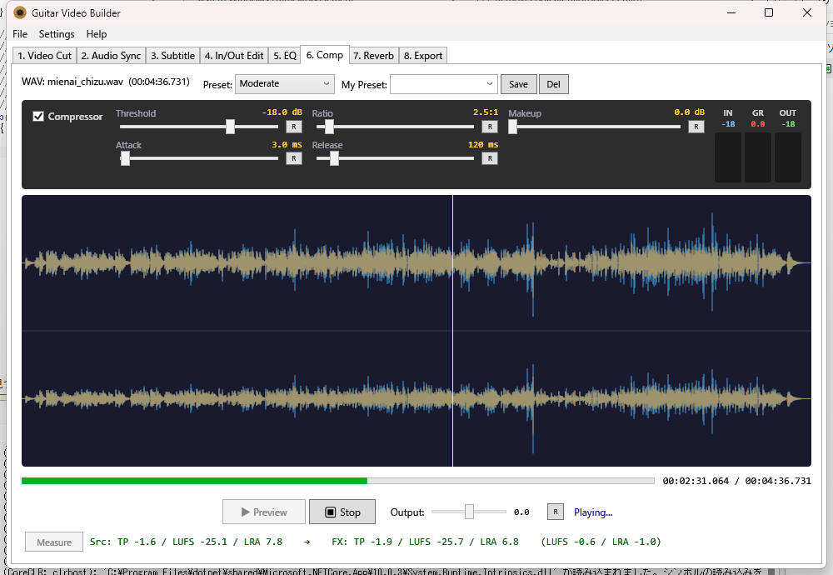
Task: Open the Settings menu
Action: 57,34
